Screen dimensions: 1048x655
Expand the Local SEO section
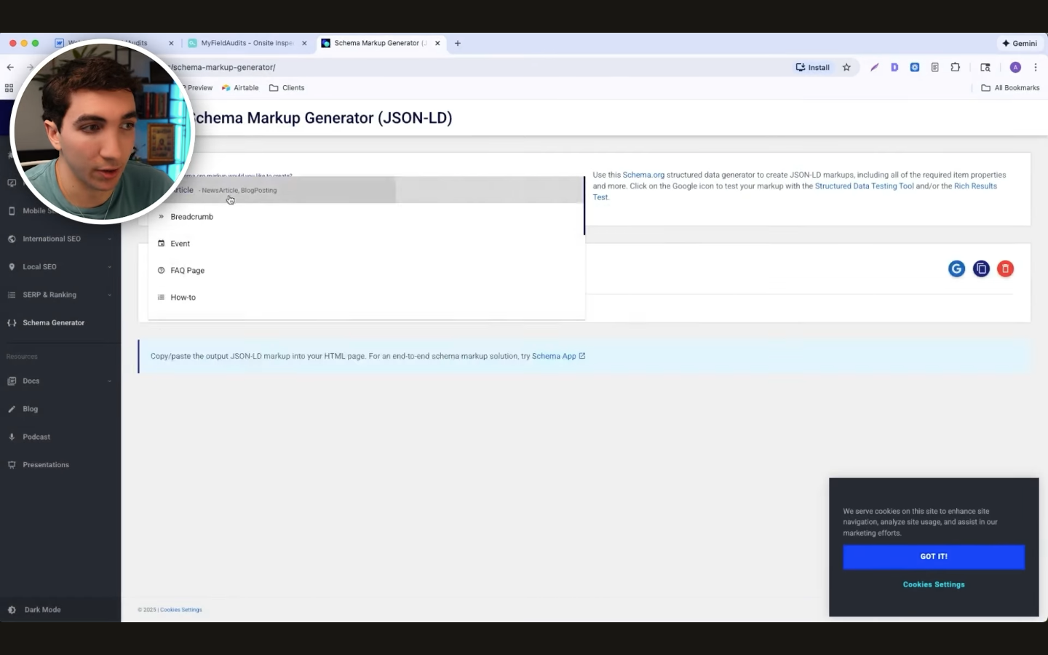[110, 266]
